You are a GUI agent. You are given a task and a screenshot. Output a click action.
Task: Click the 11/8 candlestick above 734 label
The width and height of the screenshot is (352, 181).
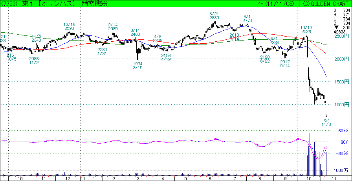(326, 115)
